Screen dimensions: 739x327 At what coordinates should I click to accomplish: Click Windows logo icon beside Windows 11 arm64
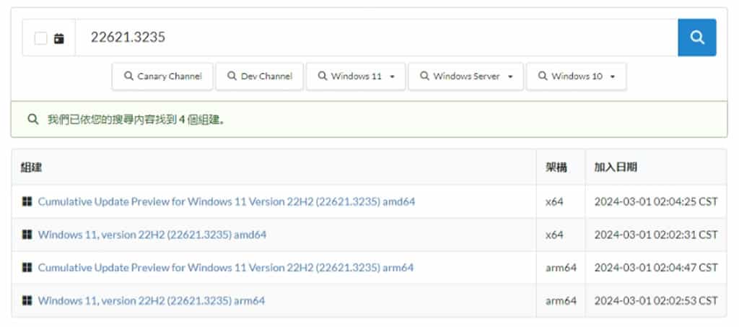pos(27,300)
